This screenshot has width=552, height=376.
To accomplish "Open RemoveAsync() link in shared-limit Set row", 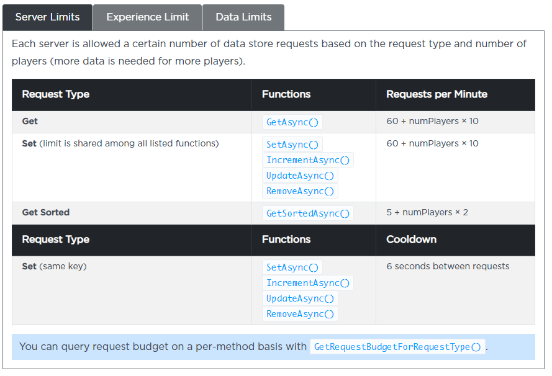I will (300, 191).
